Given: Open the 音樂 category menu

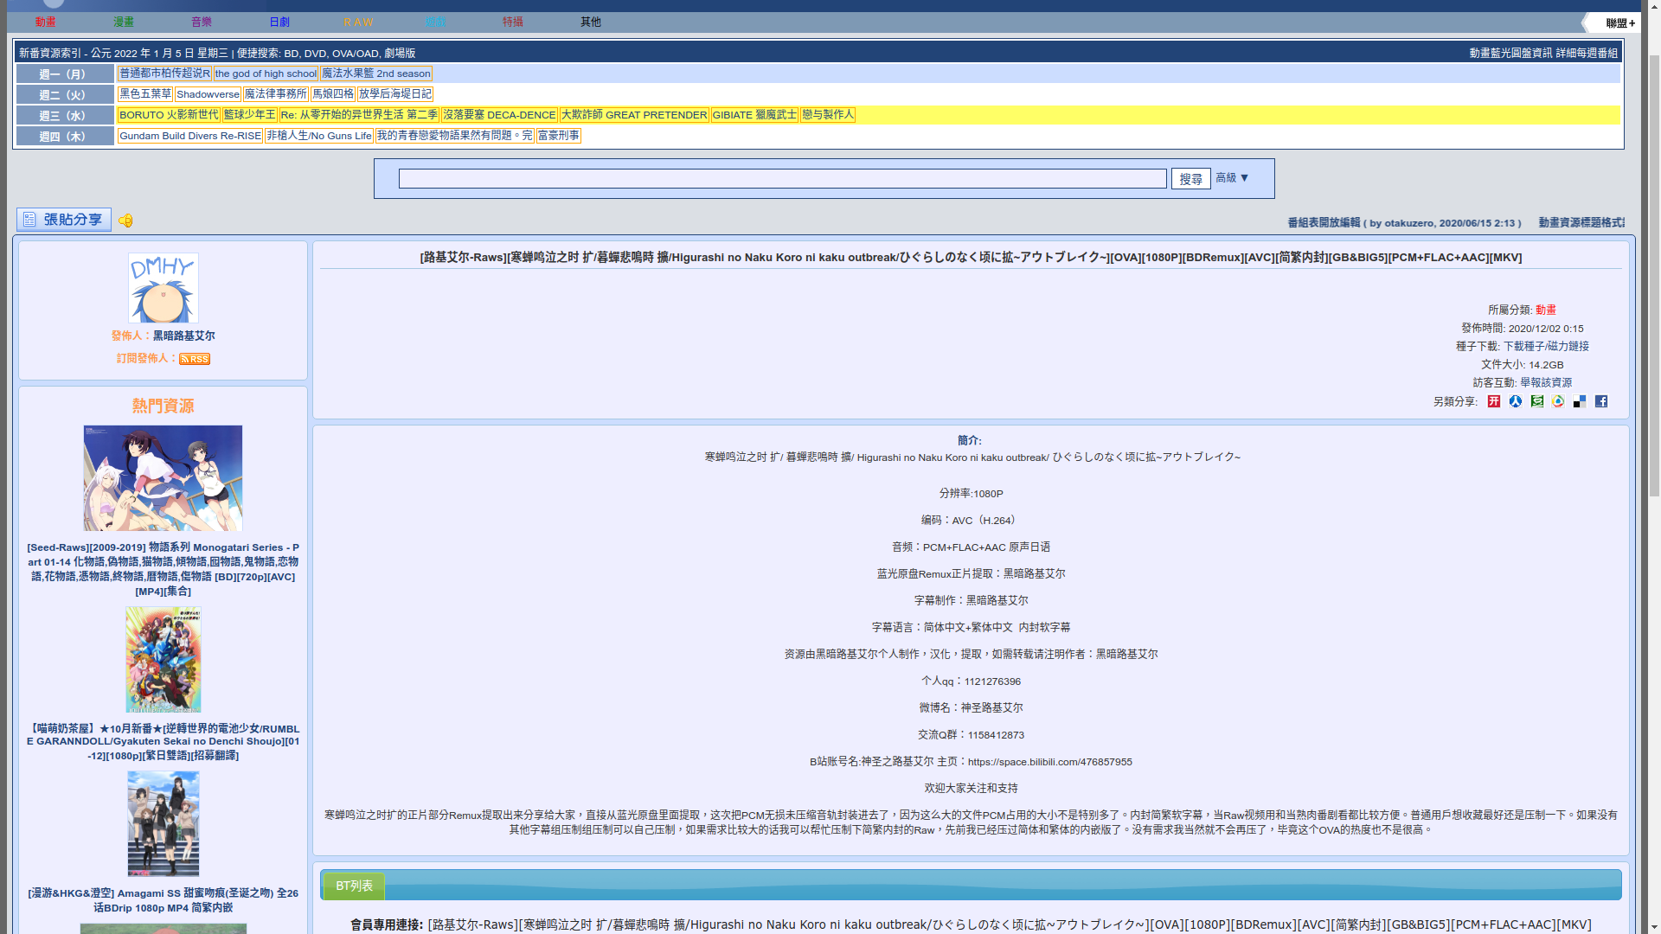Looking at the screenshot, I should [202, 22].
